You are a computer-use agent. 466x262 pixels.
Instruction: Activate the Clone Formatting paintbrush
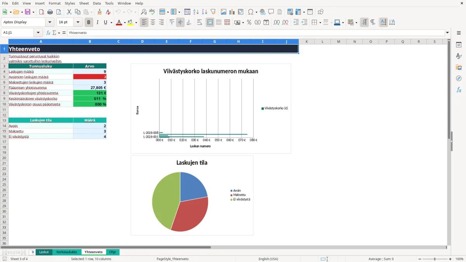[99, 12]
